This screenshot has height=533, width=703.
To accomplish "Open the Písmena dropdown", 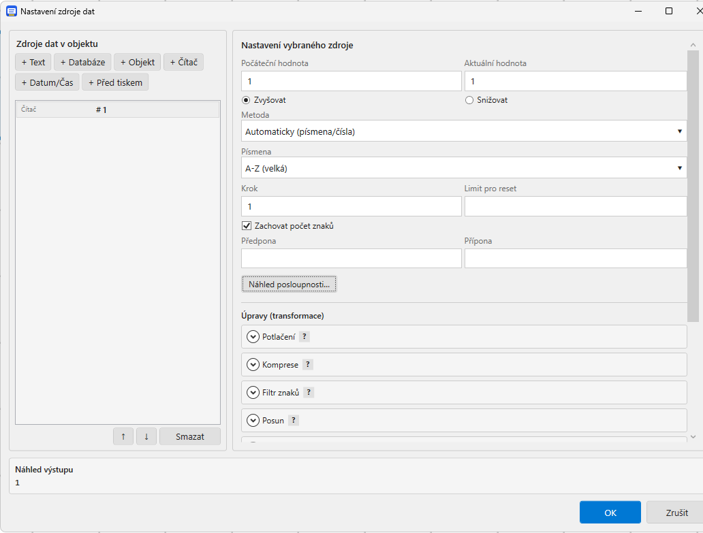I will (x=464, y=168).
